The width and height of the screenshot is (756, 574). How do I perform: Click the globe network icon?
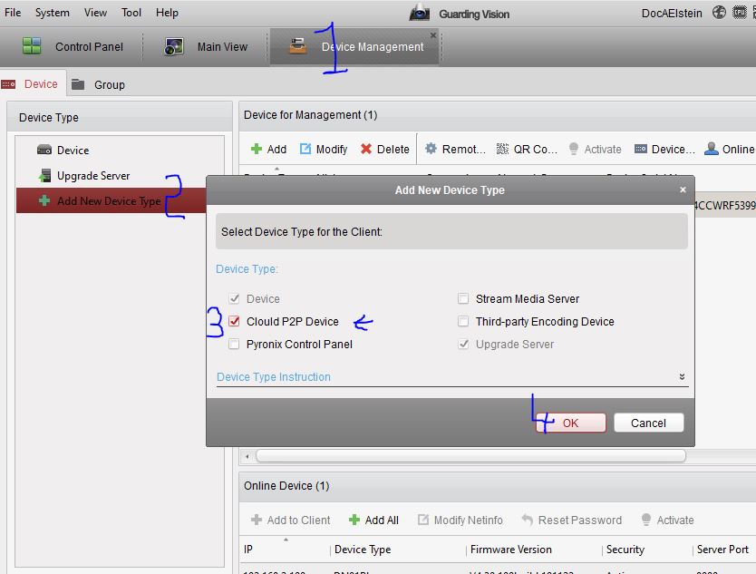click(719, 13)
